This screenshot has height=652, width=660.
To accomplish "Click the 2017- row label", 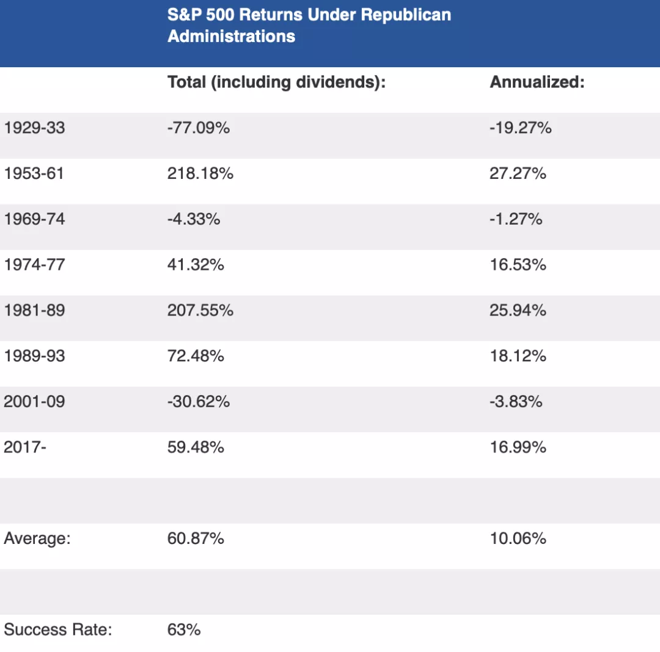I will (x=25, y=447).
